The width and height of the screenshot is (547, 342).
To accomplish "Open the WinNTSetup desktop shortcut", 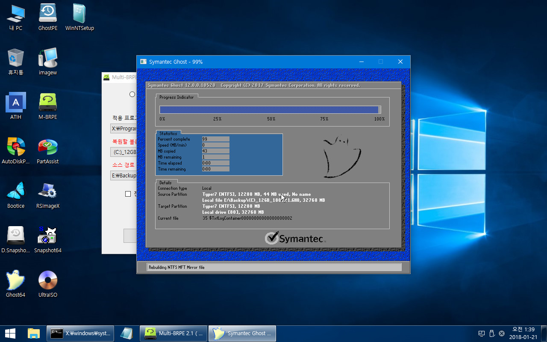I will click(79, 17).
